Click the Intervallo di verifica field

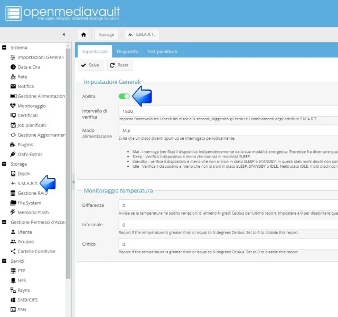pos(228,112)
